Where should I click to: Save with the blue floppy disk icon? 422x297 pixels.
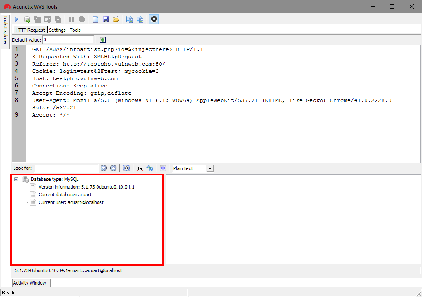[105, 19]
